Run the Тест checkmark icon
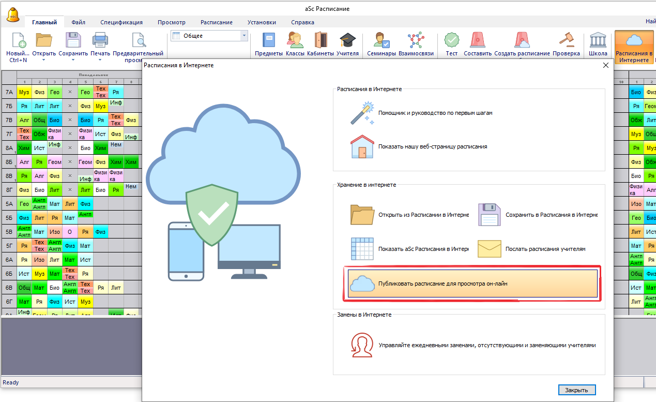This screenshot has height=402, width=656. click(x=451, y=41)
